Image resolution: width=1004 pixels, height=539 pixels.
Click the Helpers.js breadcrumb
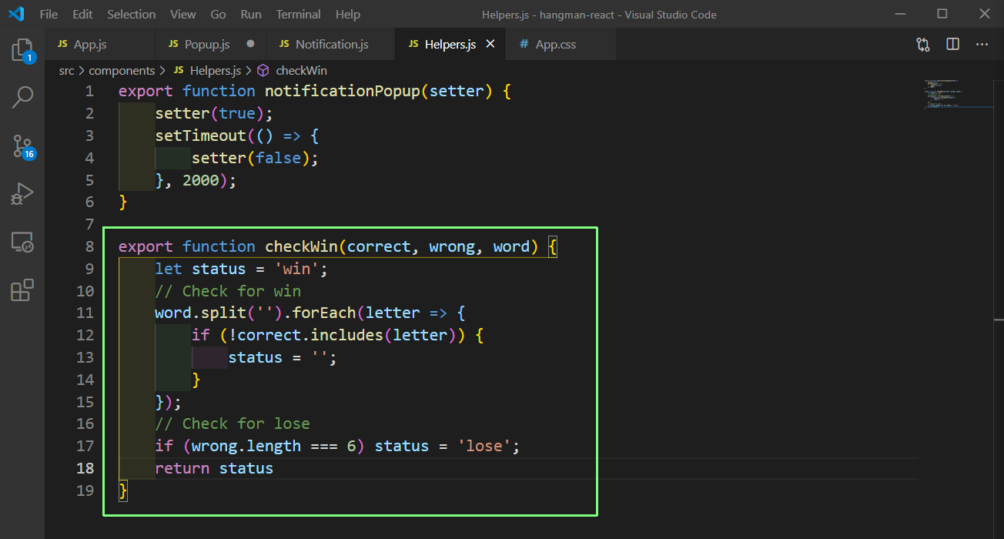208,70
